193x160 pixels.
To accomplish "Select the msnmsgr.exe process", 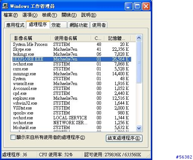I will click(72, 74).
